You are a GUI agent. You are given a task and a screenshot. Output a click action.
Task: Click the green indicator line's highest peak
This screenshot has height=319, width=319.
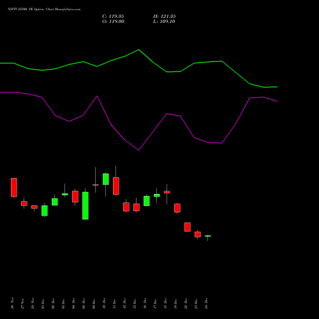click(x=138, y=50)
